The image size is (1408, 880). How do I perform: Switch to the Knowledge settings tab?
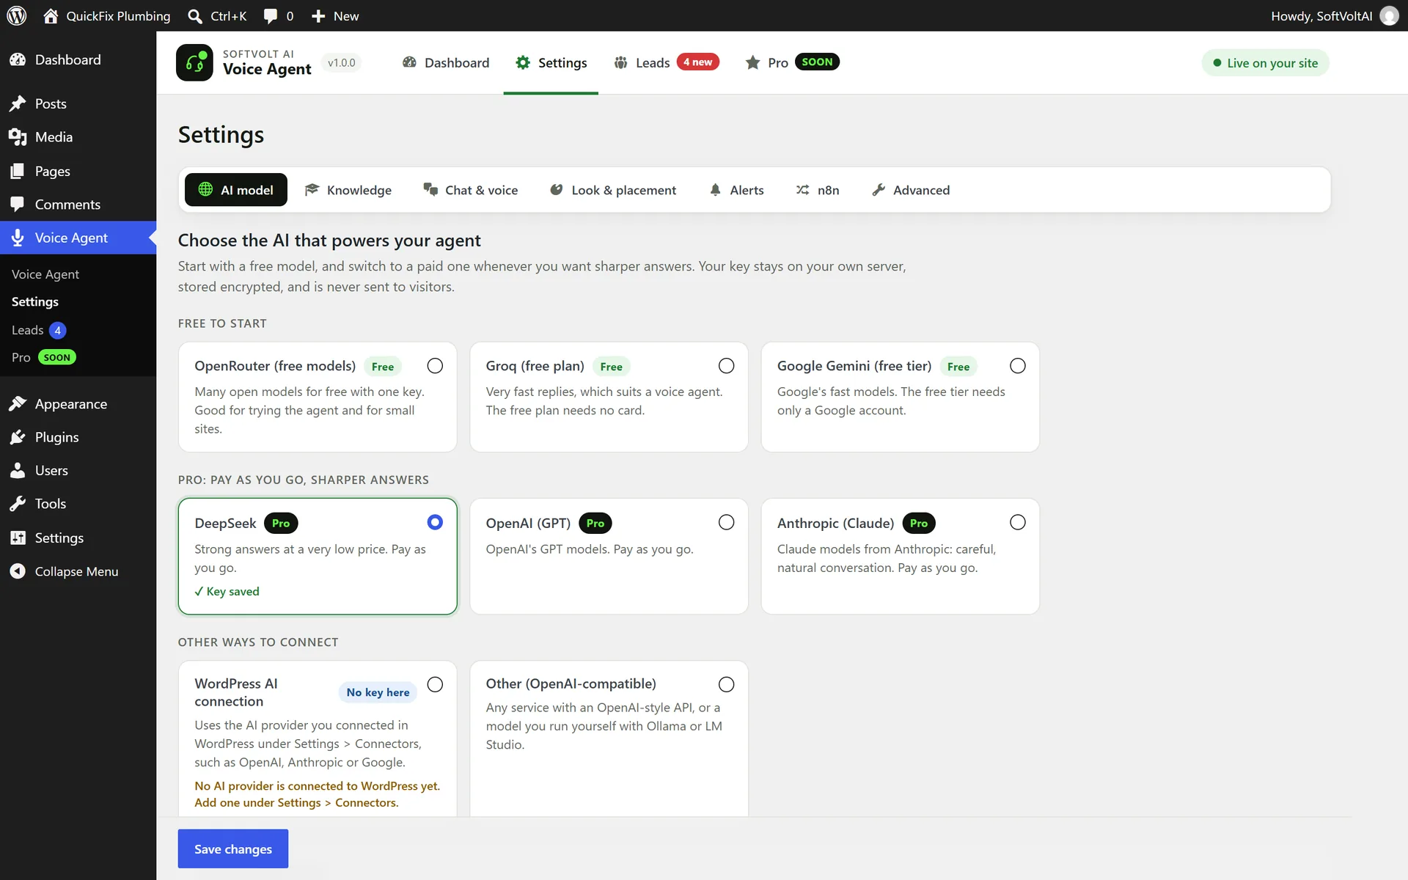click(348, 190)
